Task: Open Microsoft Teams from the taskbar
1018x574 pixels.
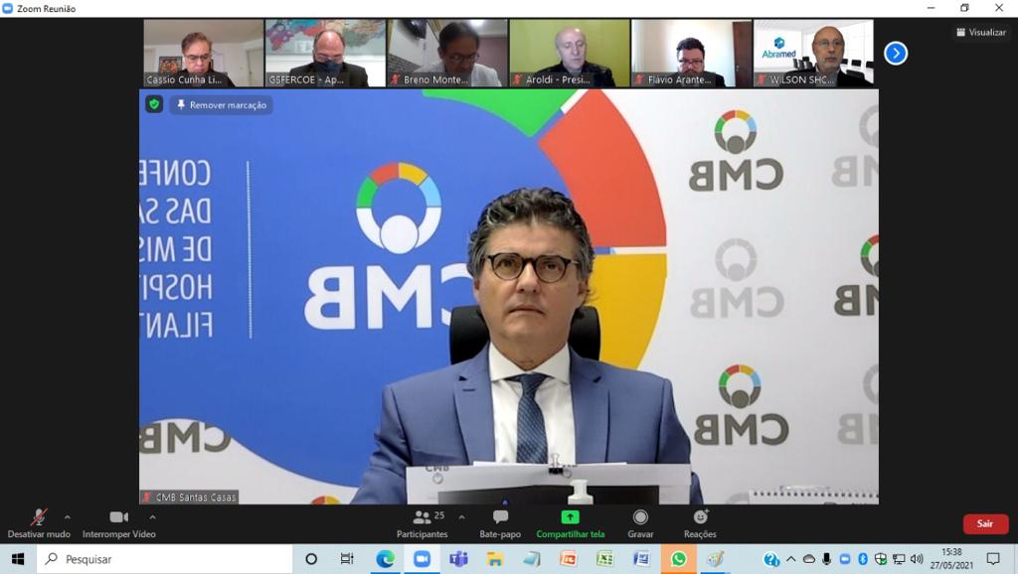Action: 458,559
